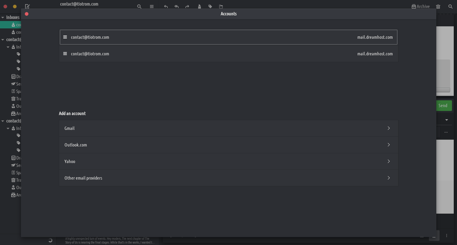
Task: Expand the Gmail row chevron
Action: (x=388, y=128)
